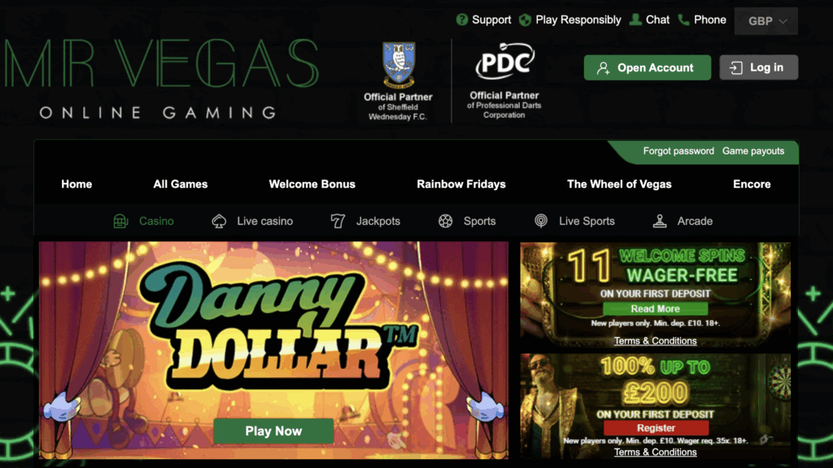This screenshot has width=833, height=468.
Task: Click the Arcade joystick icon
Action: tap(660, 221)
